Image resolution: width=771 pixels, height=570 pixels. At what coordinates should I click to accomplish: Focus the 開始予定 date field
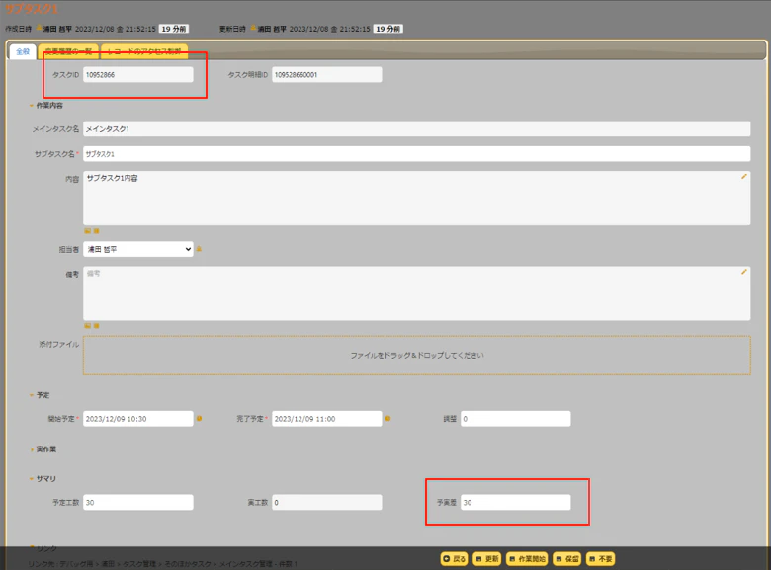tap(138, 419)
